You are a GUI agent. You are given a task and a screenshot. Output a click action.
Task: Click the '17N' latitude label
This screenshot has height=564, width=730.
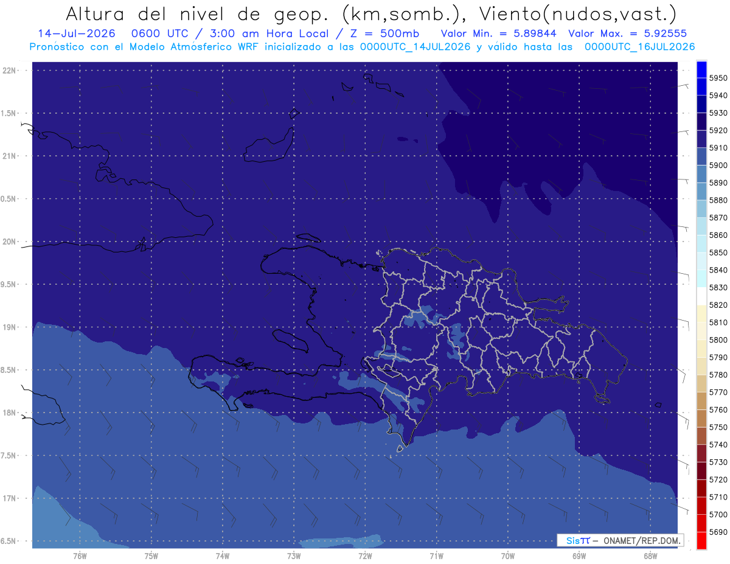(x=10, y=498)
